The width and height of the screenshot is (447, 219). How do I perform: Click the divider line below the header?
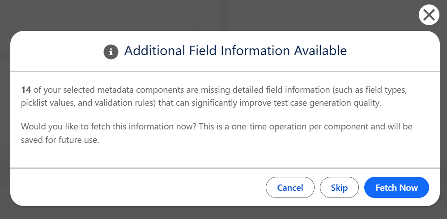[x=224, y=71]
